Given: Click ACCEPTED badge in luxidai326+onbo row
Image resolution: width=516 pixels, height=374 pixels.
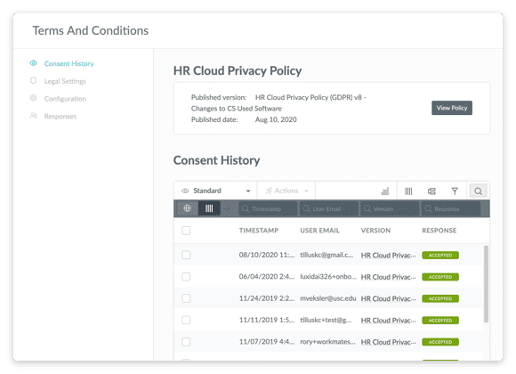Looking at the screenshot, I should click(440, 277).
